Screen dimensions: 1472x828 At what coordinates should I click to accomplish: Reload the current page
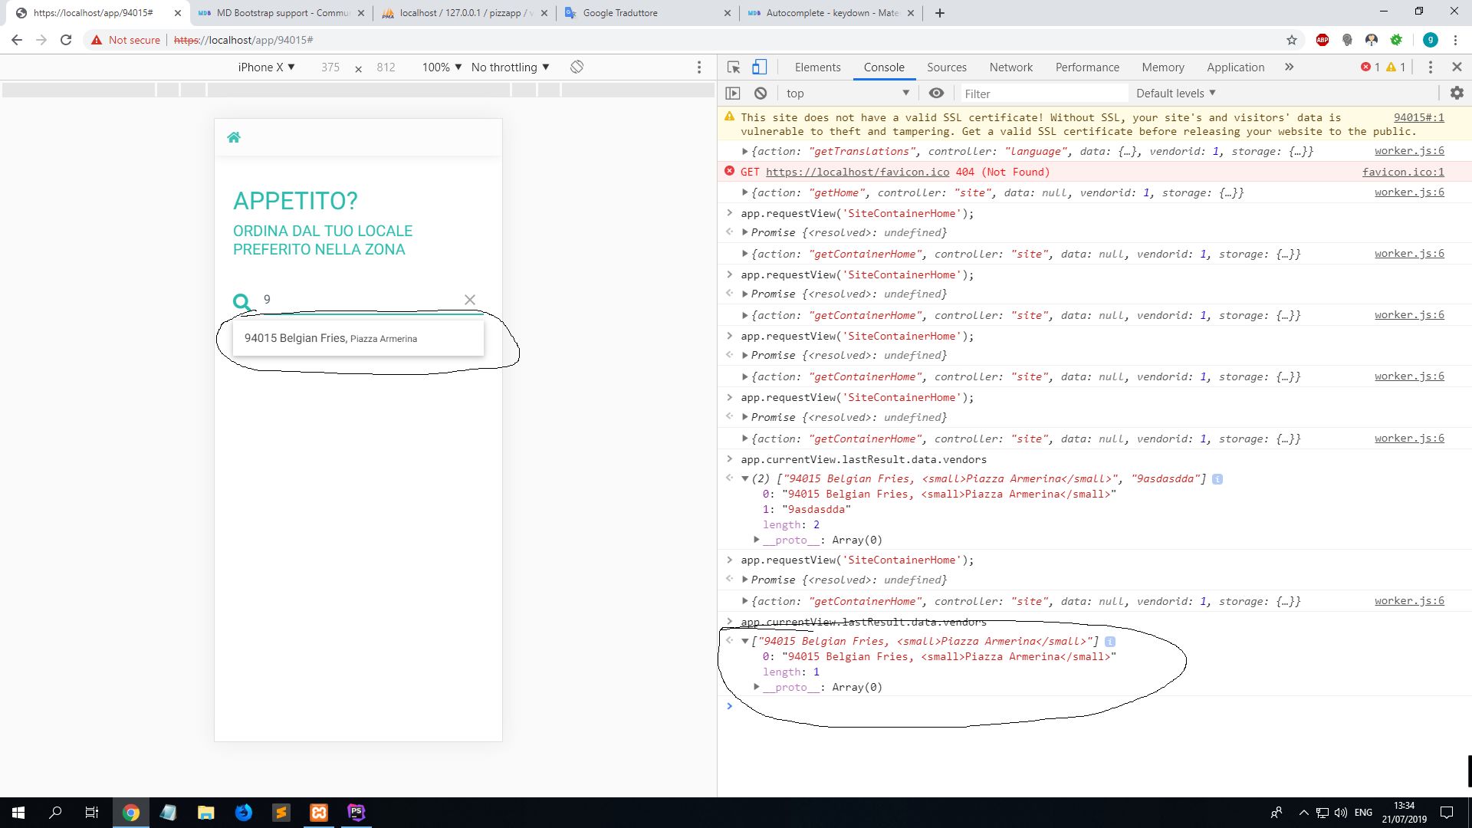click(x=66, y=40)
